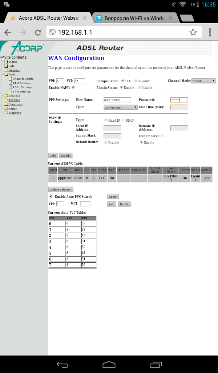Set Admin Status to Disable
This screenshot has width=218, height=373.
139,87
